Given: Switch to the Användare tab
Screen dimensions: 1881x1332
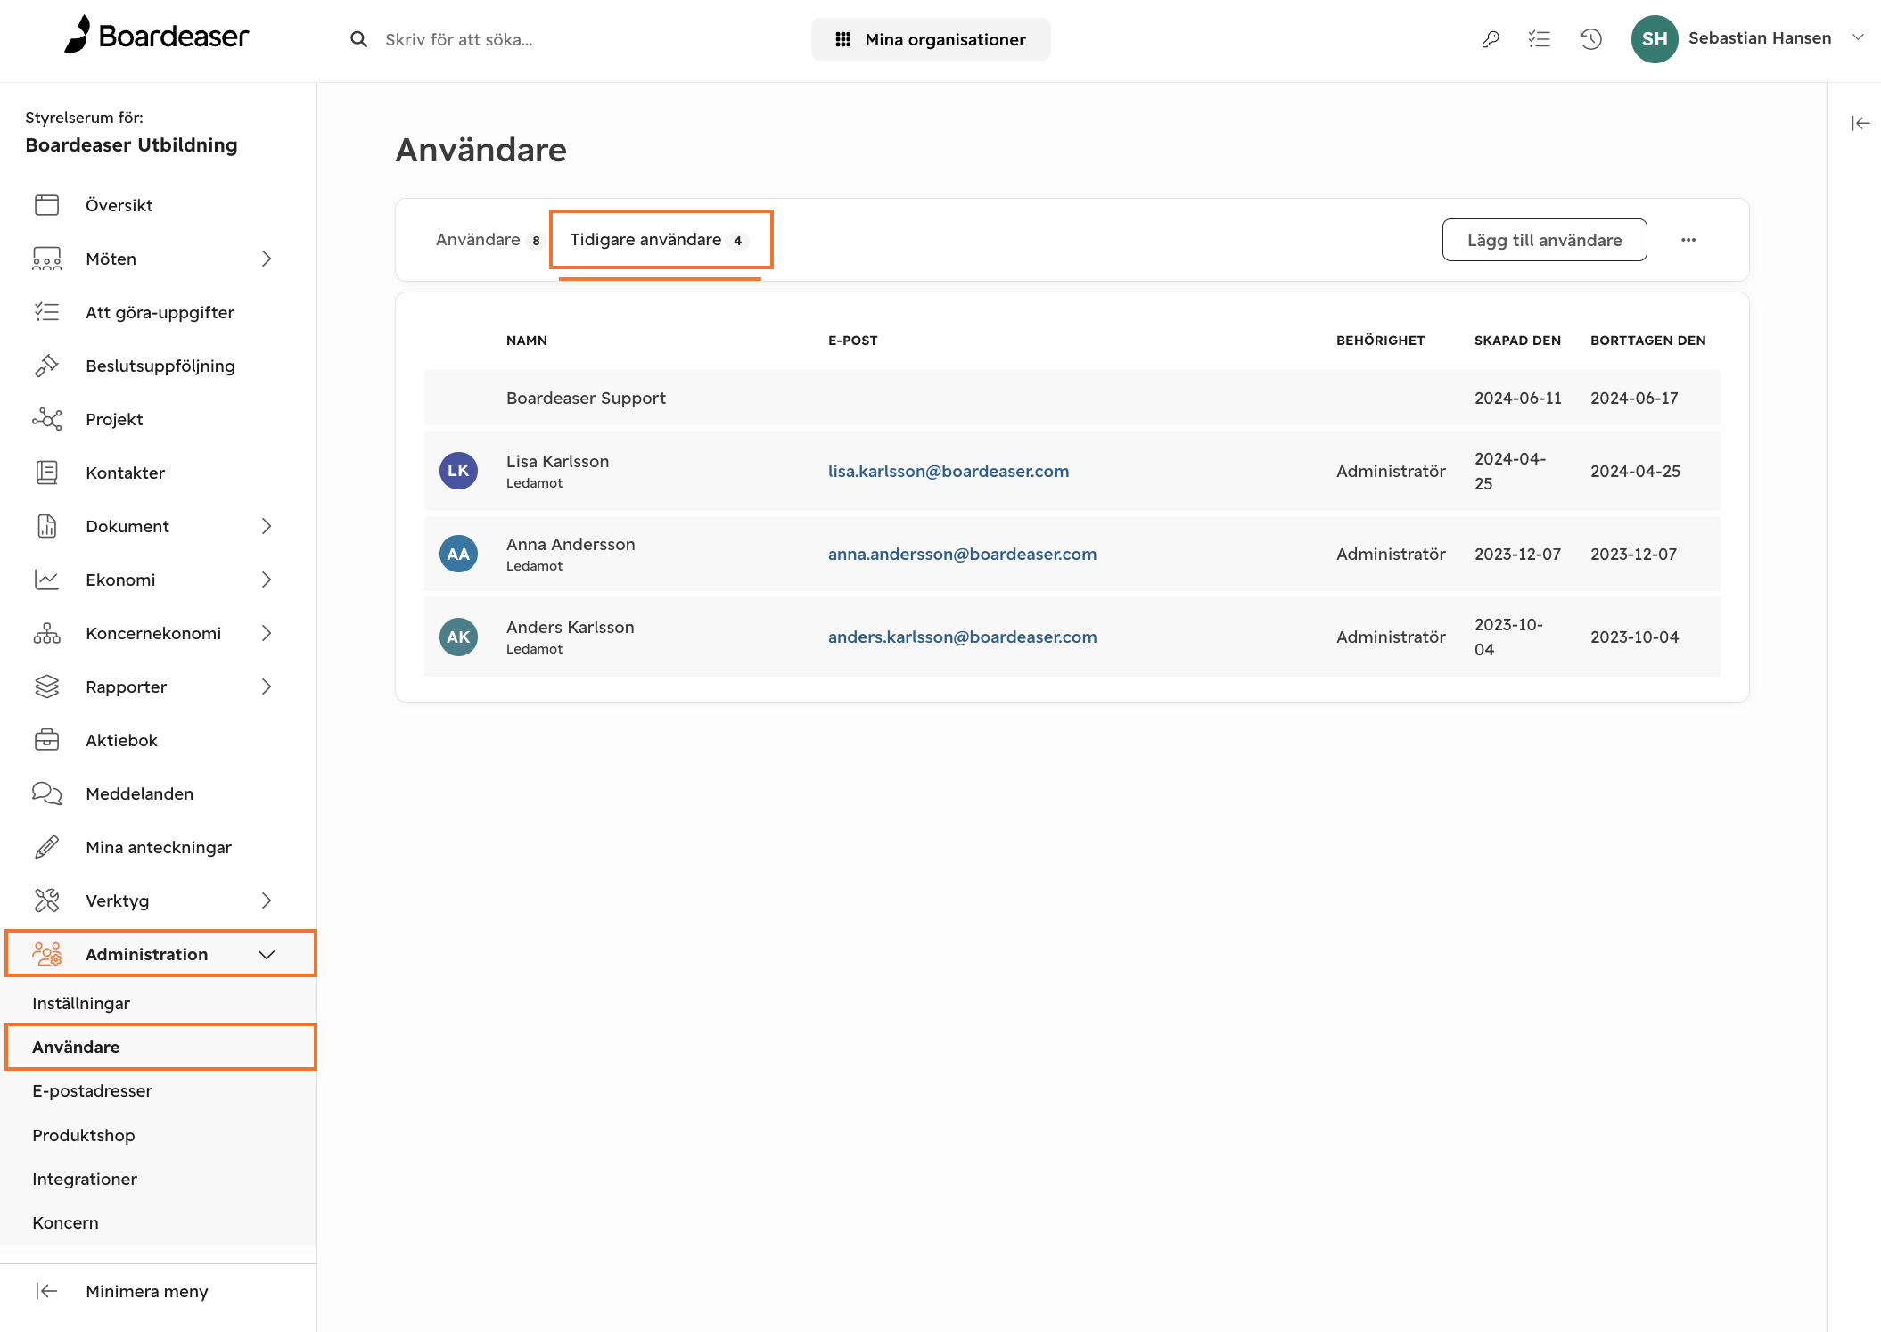Looking at the screenshot, I should point(489,240).
